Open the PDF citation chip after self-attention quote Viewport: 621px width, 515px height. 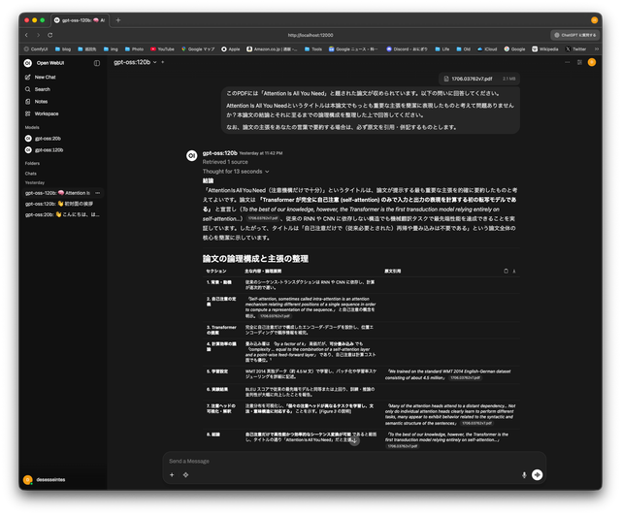[x=263, y=218]
